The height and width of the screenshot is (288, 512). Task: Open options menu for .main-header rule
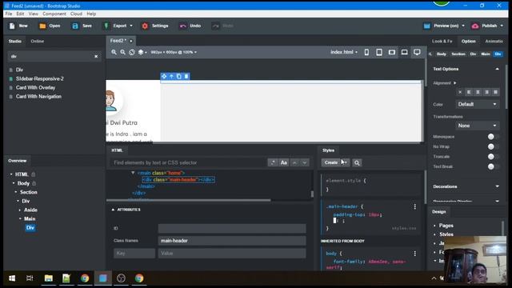click(x=414, y=206)
